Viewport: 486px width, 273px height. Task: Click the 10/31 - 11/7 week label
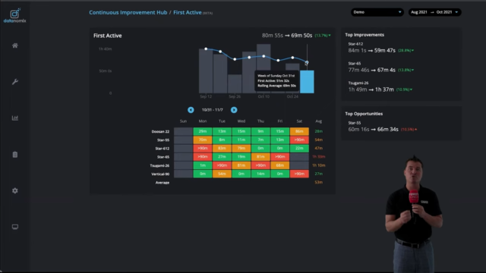click(x=213, y=110)
